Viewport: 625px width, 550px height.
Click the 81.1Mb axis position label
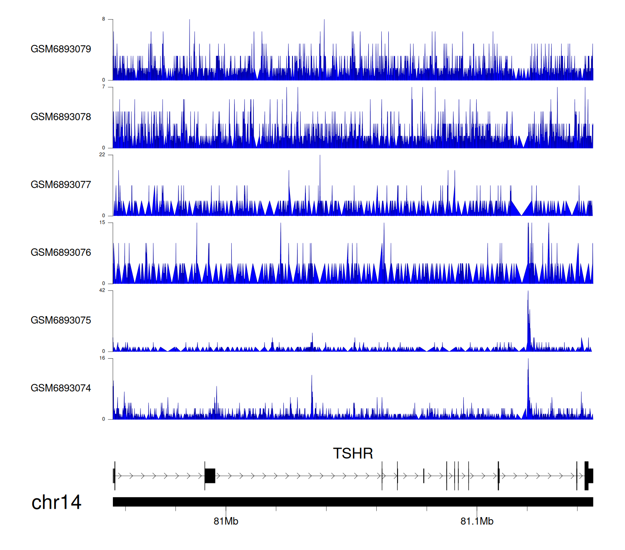[477, 521]
